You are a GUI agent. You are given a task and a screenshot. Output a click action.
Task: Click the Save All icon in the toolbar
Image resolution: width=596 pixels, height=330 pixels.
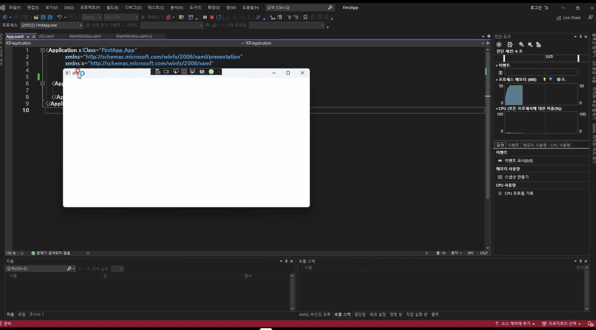pos(50,17)
